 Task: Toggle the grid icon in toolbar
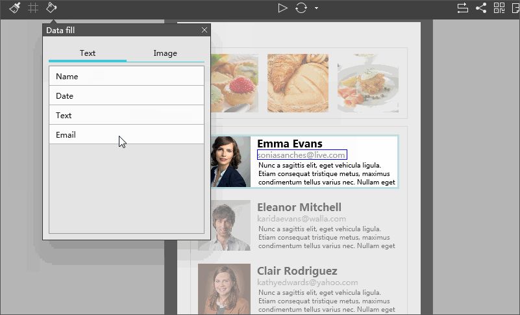point(33,8)
